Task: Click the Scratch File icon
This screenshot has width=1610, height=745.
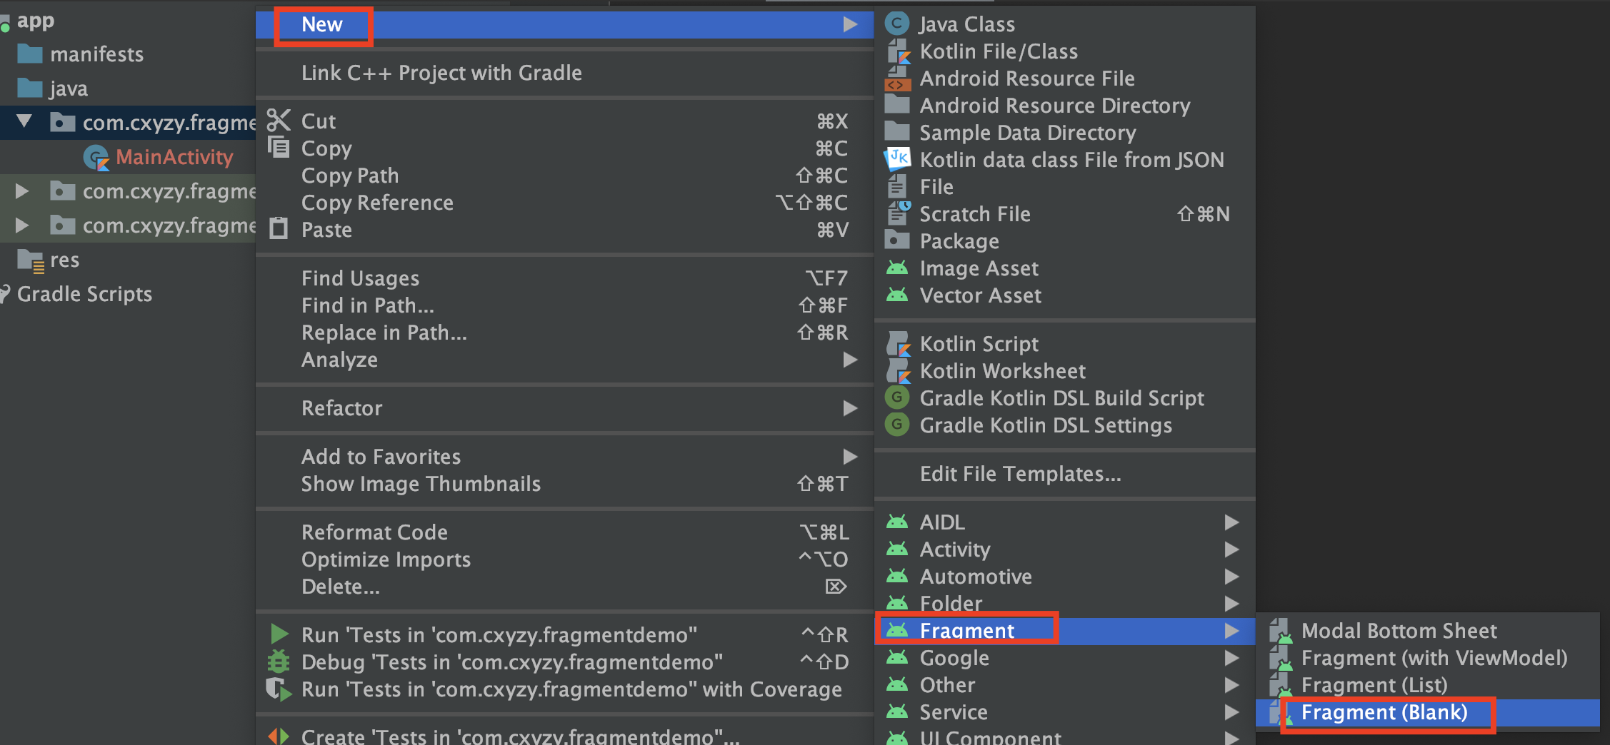Action: tap(898, 213)
